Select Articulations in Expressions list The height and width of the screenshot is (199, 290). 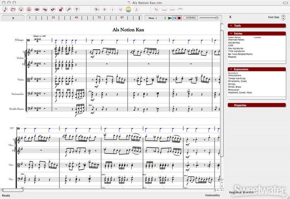coord(235,76)
